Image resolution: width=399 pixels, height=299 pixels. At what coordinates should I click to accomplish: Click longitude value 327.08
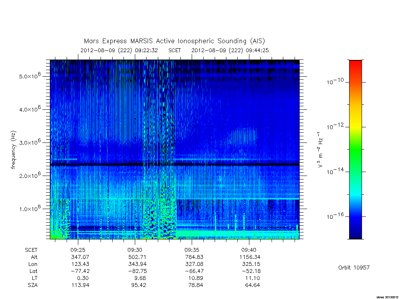(194, 264)
